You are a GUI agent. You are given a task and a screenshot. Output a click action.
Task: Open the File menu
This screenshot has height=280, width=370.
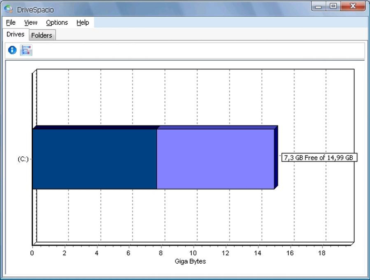(11, 22)
